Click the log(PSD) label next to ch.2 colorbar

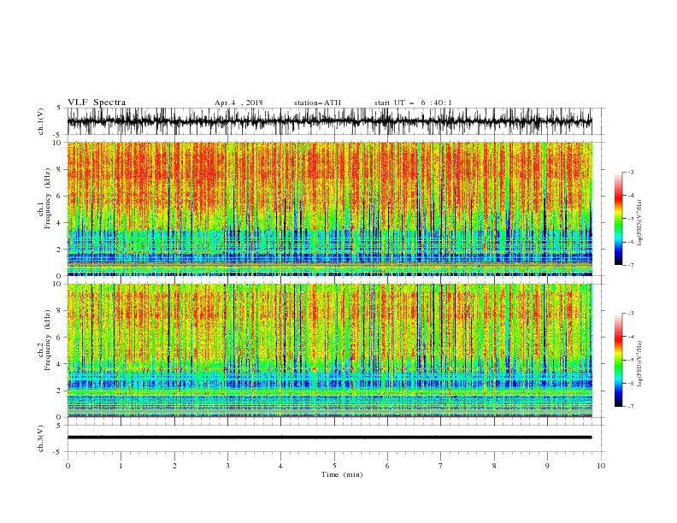coord(640,364)
